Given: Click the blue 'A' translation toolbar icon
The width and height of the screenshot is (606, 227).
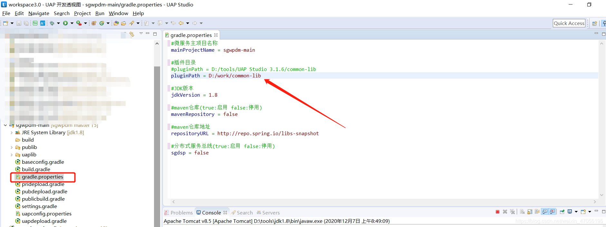Looking at the screenshot, I should pyautogui.click(x=43, y=23).
